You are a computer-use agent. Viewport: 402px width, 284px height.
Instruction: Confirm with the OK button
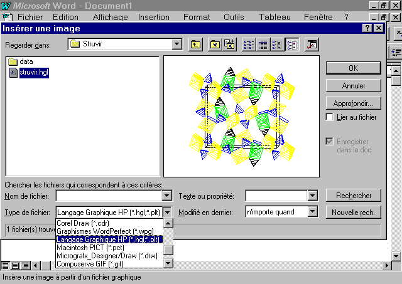pos(353,68)
